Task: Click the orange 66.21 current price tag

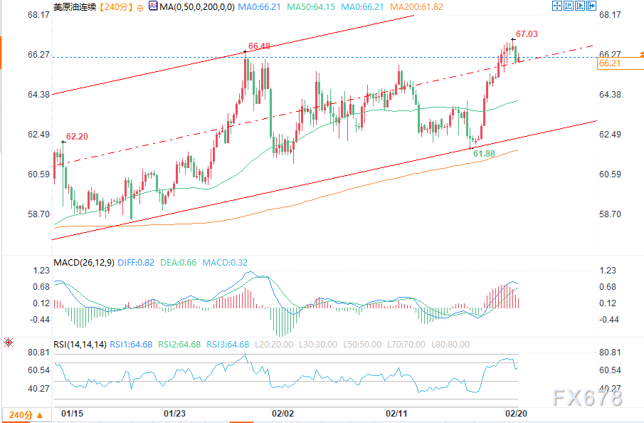Action: (x=611, y=64)
